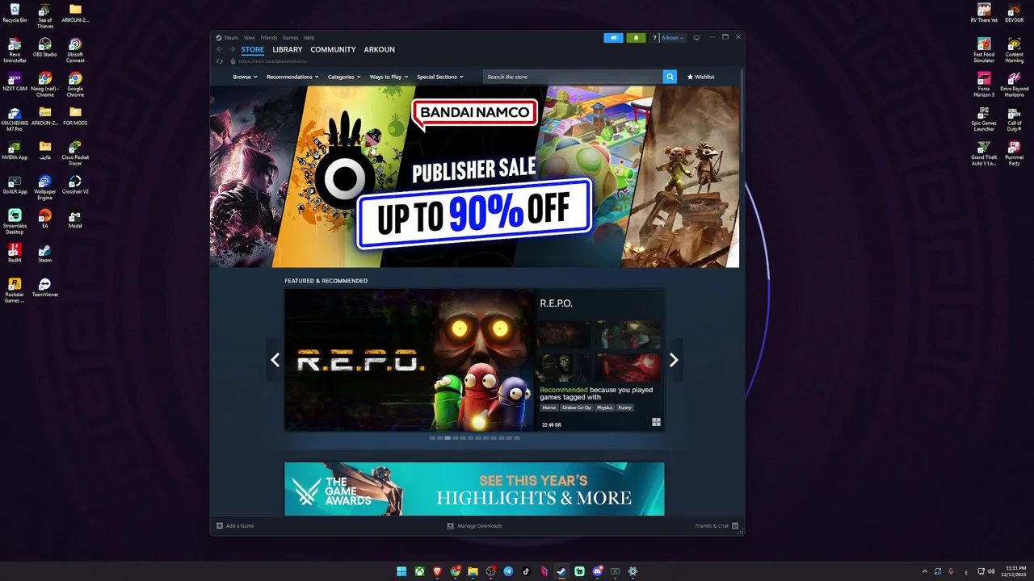This screenshot has width=1034, height=581.
Task: Select the Streamlabs Desktop icon
Action: [x=15, y=223]
